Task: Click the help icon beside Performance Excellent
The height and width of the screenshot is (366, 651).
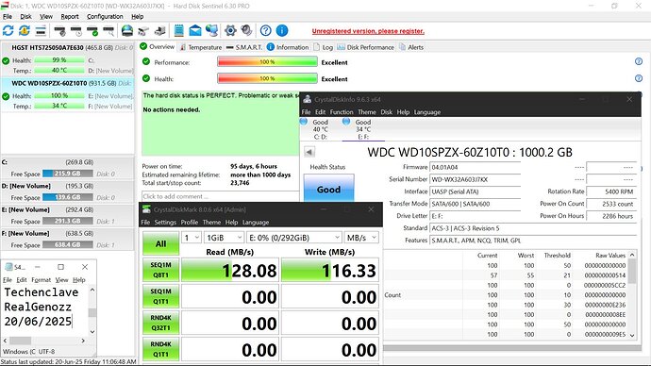Action: tap(639, 61)
